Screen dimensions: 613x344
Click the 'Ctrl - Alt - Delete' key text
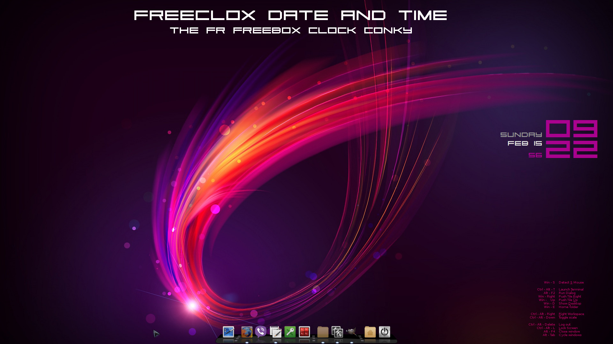pyautogui.click(x=542, y=325)
